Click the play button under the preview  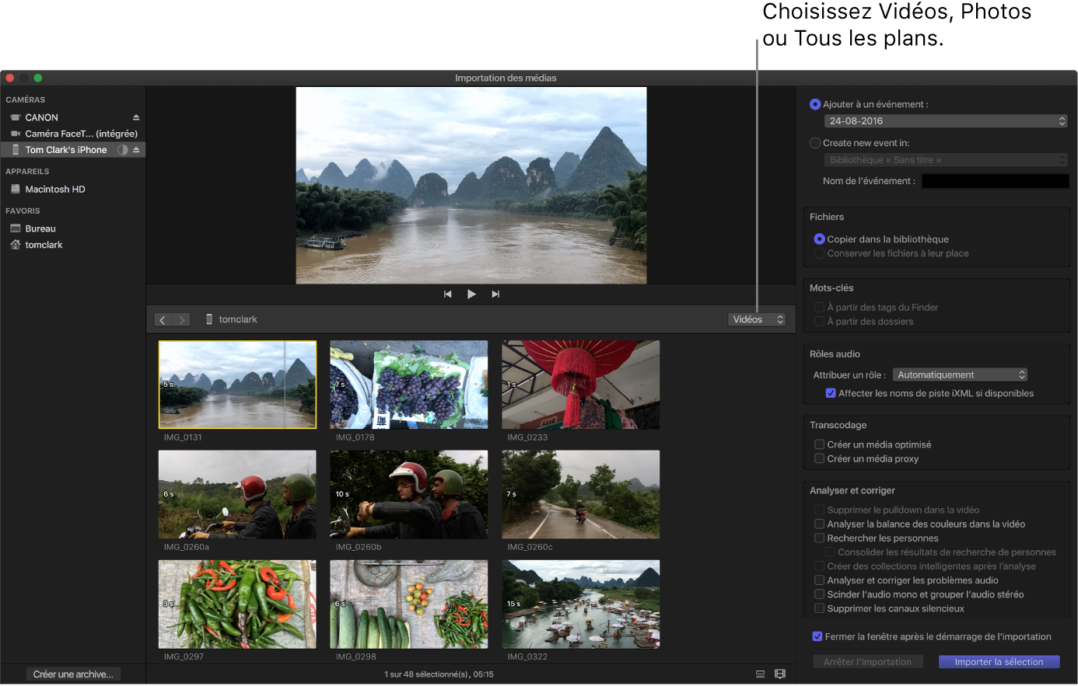(x=471, y=294)
